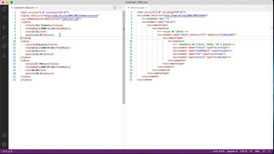Open more actions for left editor group

(120, 8)
